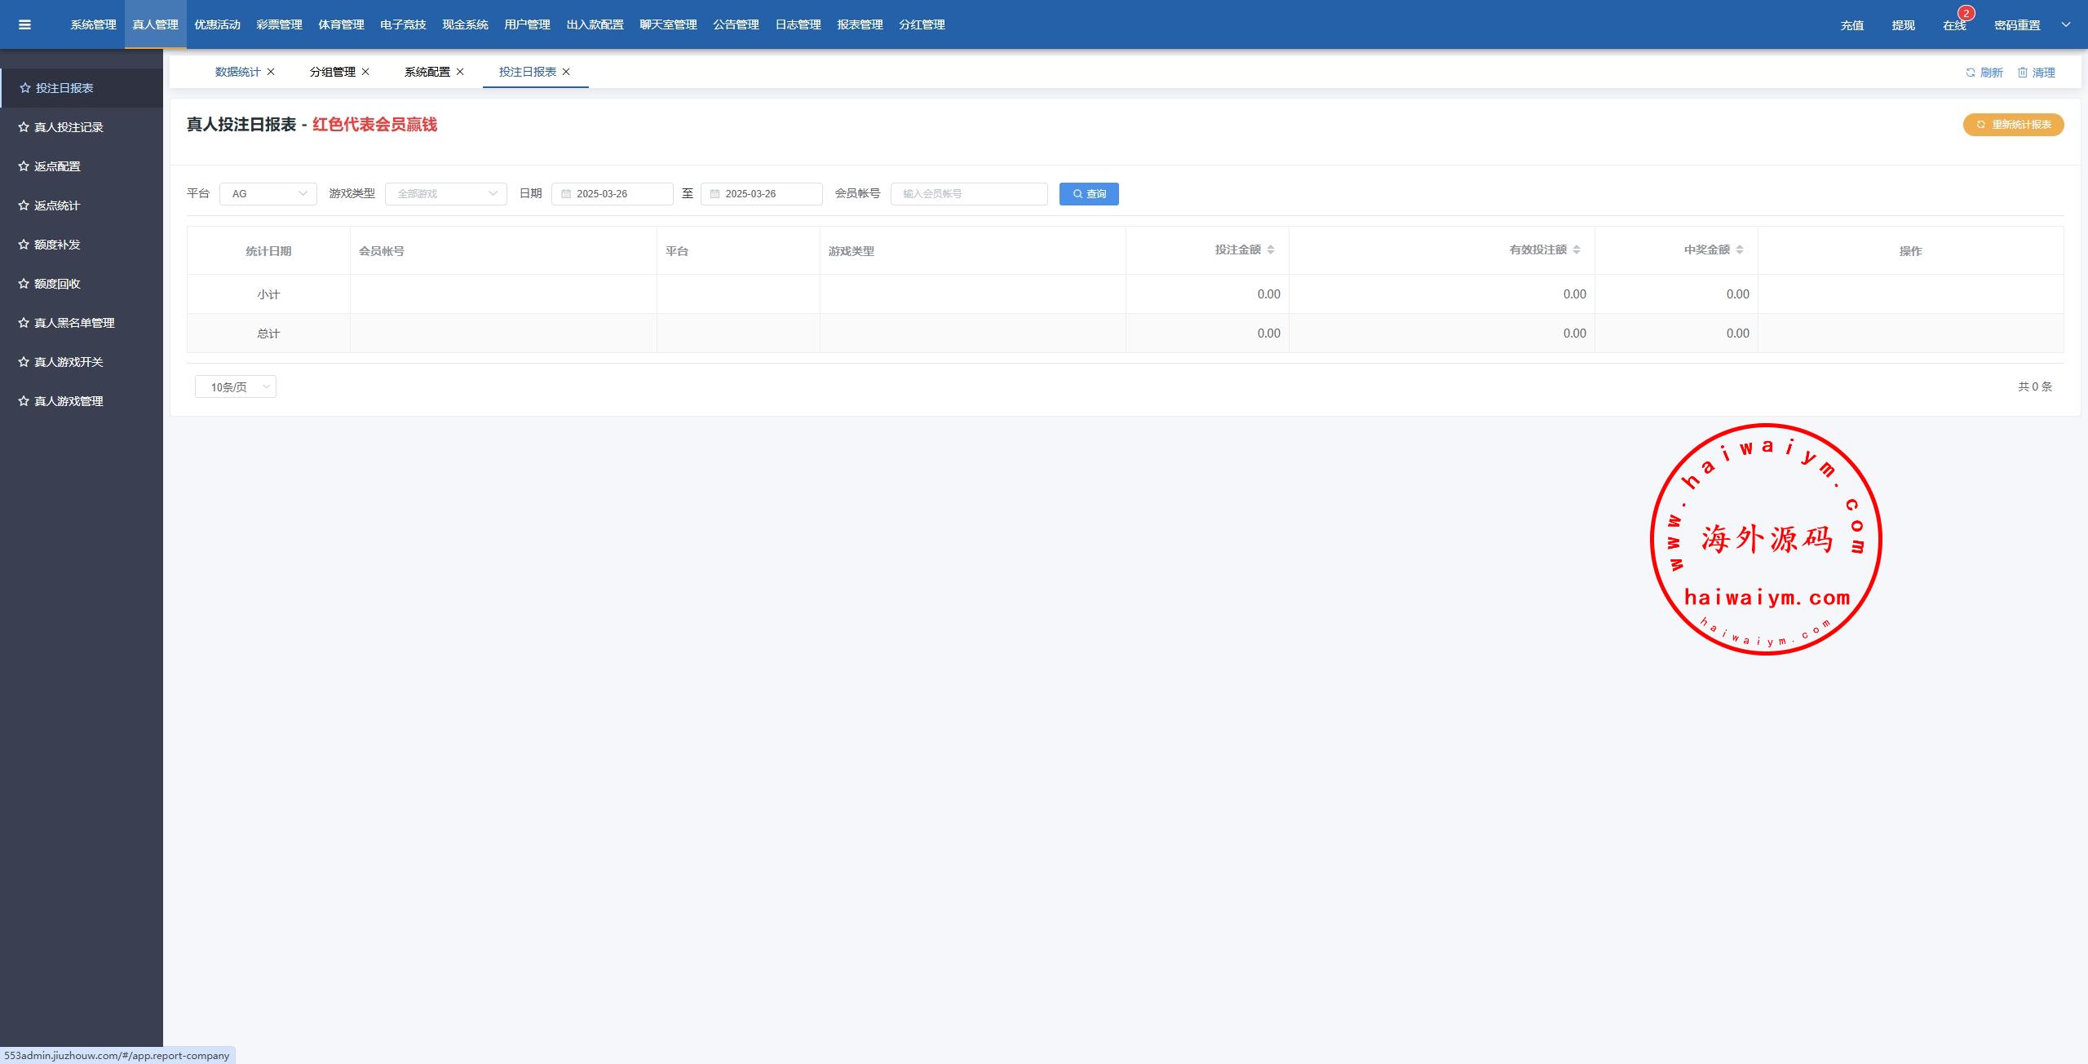The height and width of the screenshot is (1064, 2088).
Task: Click the 重新统计报表 button
Action: pyautogui.click(x=2013, y=125)
